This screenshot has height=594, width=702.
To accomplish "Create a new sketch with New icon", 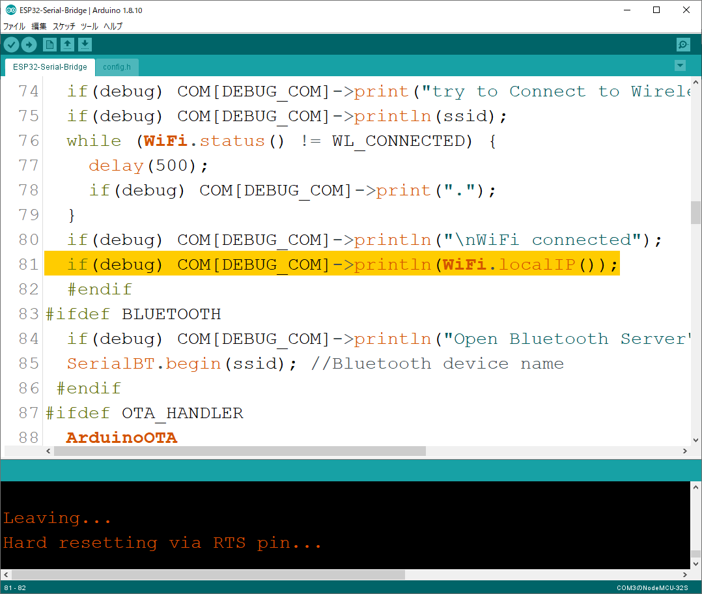I will pyautogui.click(x=49, y=45).
